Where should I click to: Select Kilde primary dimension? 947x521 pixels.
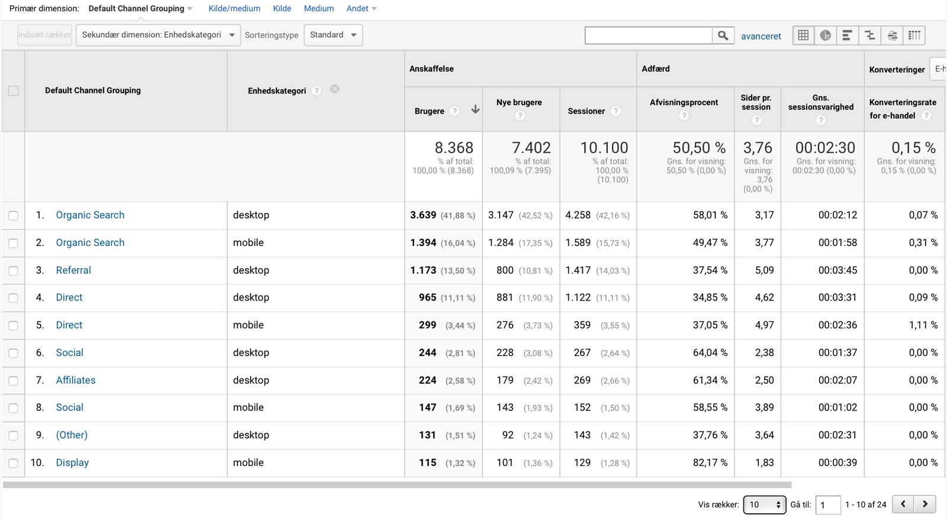click(x=282, y=8)
